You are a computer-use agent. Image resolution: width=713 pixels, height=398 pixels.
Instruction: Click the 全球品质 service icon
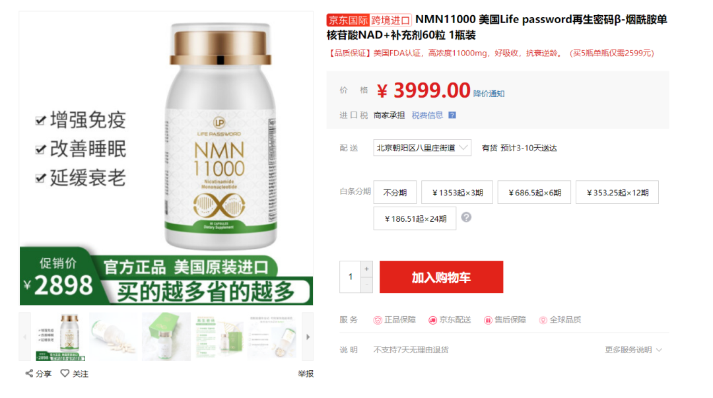pos(543,320)
